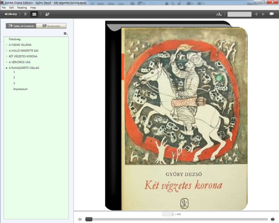Toggle the navigation panel icon
279x223 pixels.
[x=34, y=14]
